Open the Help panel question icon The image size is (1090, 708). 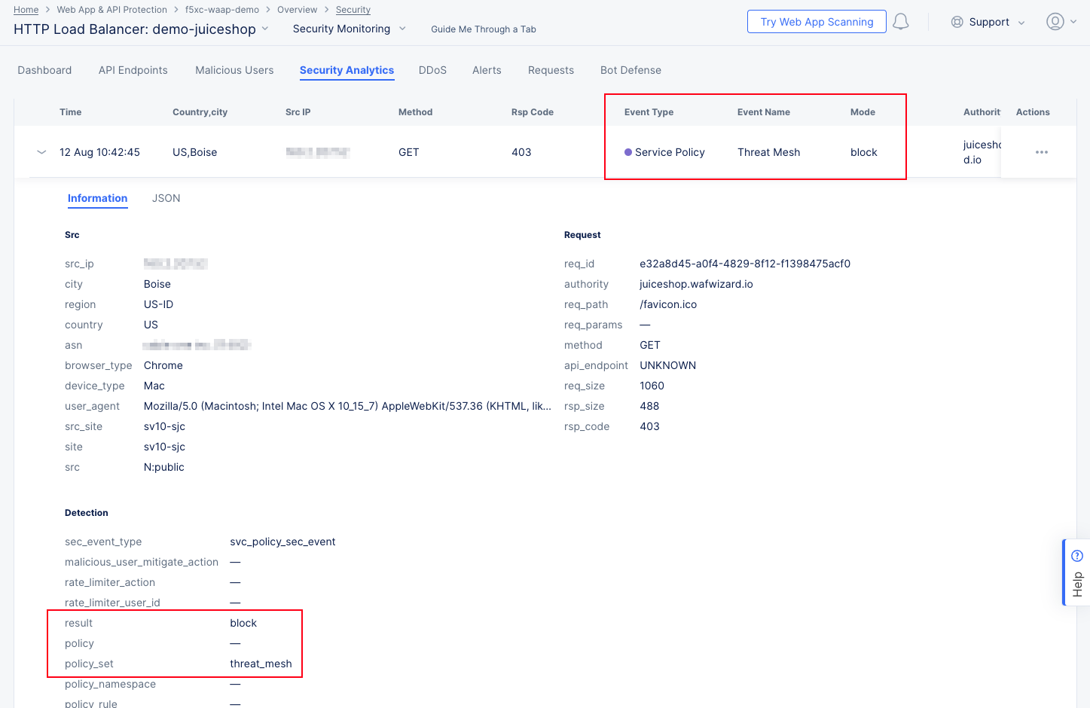1077,555
